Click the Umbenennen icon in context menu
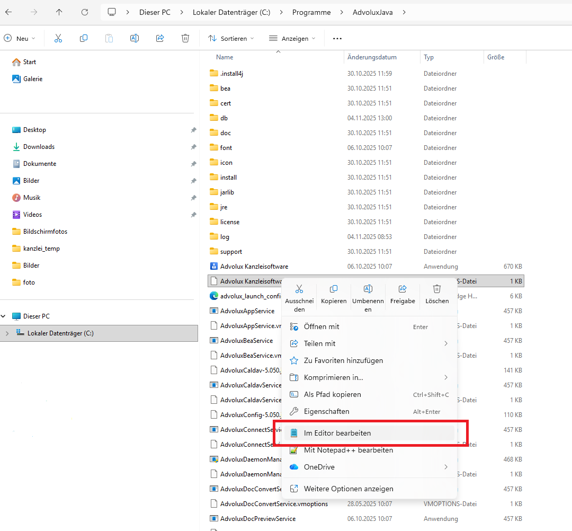The height and width of the screenshot is (531, 572). [368, 289]
